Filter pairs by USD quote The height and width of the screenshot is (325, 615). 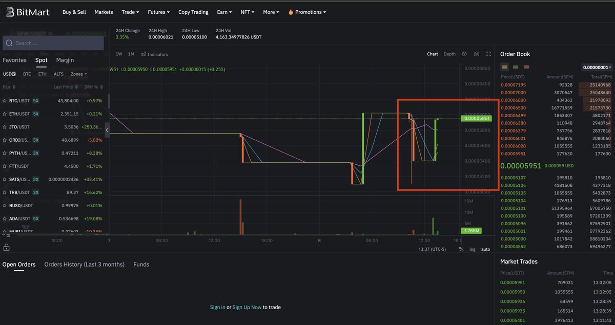click(9, 74)
